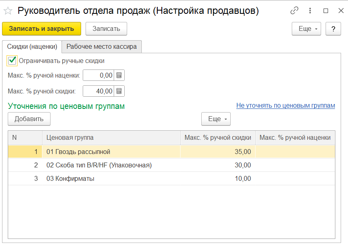The height and width of the screenshot is (245, 348).
Task: Switch to 'Рабочее место кассира' tab
Action: point(101,47)
